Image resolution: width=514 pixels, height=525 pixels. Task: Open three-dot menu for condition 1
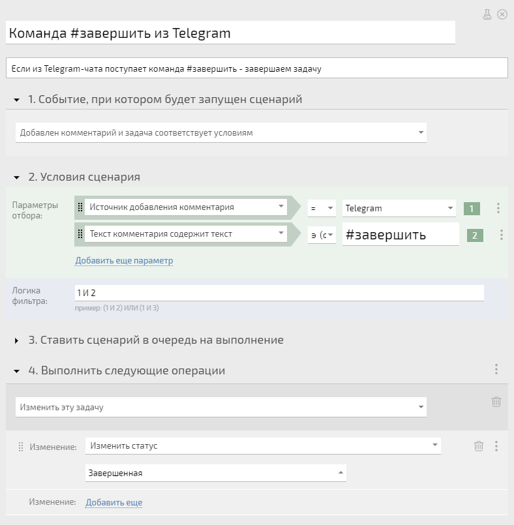pos(498,208)
